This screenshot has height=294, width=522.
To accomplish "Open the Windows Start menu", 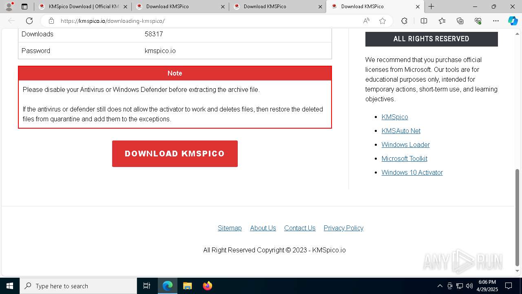I will [x=10, y=286].
